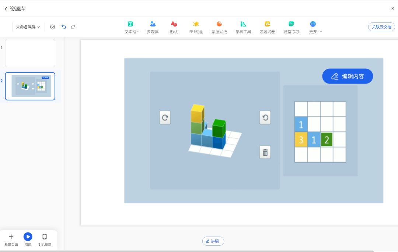The image size is (398, 252).
Task: Start slideshow with 放映 button
Action: coord(28,237)
